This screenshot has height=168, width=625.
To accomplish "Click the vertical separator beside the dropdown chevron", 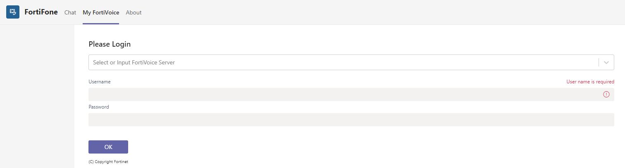I will point(599,63).
